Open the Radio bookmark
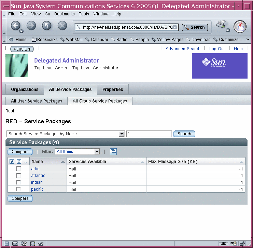This screenshot has height=248, width=253. click(x=119, y=39)
